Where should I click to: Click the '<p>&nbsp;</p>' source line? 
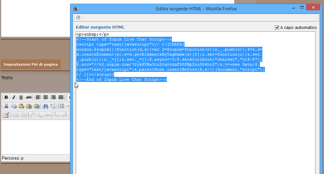(x=93, y=34)
